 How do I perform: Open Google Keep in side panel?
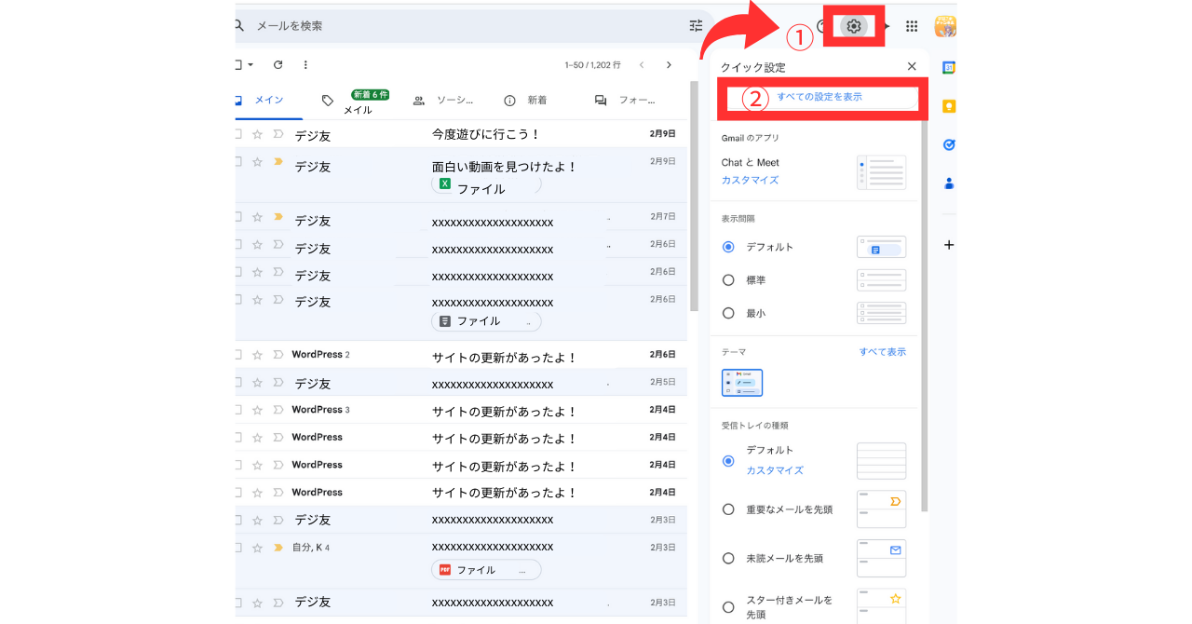click(x=949, y=106)
